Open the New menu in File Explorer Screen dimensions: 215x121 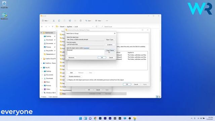tap(45, 21)
